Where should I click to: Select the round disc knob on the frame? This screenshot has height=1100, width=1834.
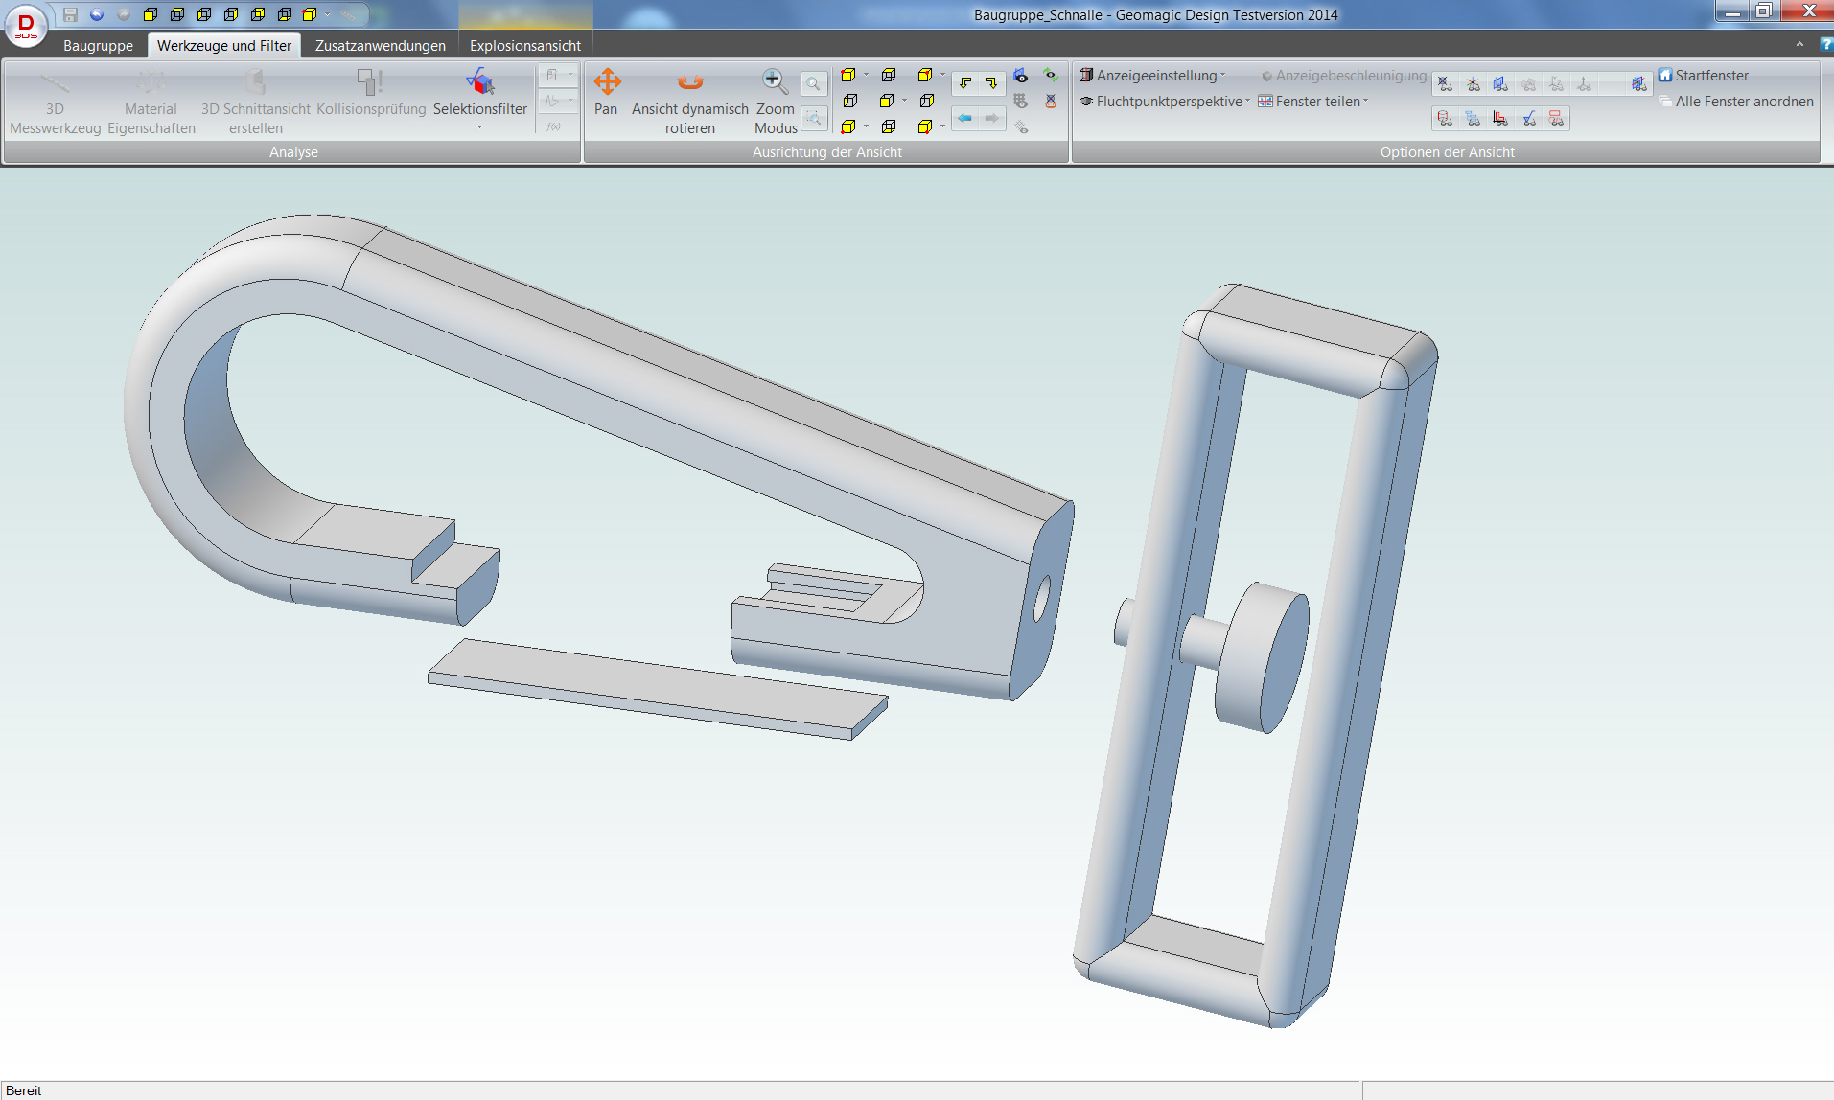pyautogui.click(x=1264, y=657)
